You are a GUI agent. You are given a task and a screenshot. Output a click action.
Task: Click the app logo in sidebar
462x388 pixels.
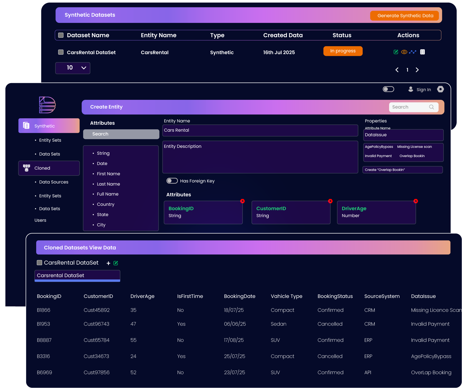click(47, 105)
